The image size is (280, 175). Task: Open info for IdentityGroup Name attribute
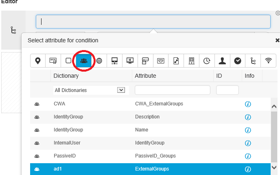point(248,130)
